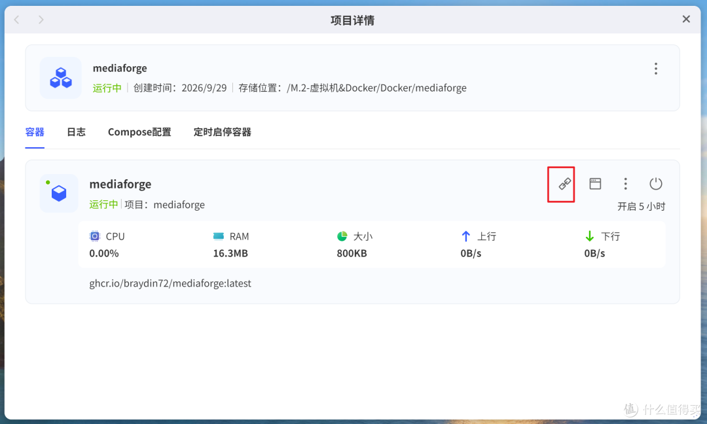The width and height of the screenshot is (707, 424).
Task: Click image name ghcr.io/braydin72/mediaforge:latest
Action: click(x=170, y=283)
